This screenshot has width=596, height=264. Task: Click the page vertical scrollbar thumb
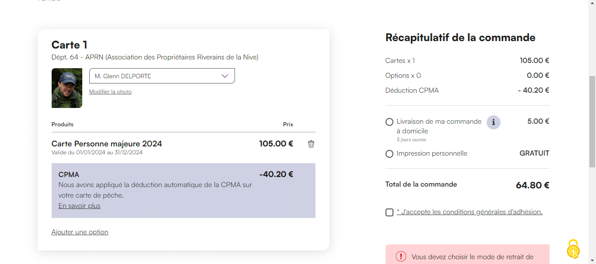[592, 122]
